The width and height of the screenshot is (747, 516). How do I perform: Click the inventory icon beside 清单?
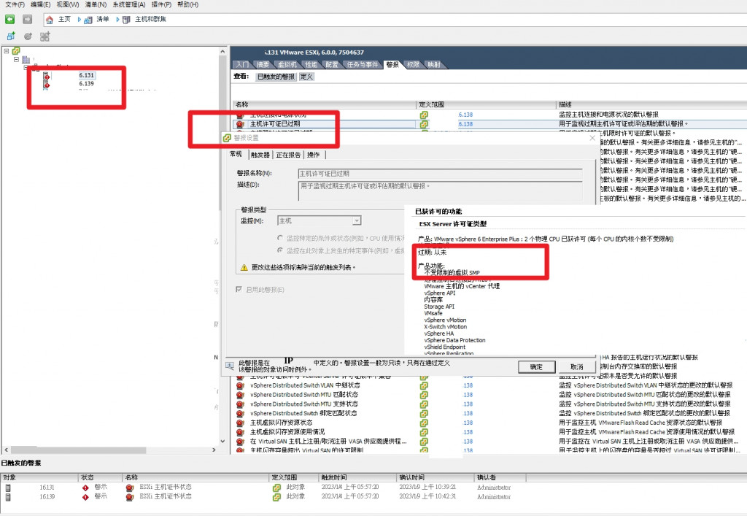click(x=88, y=20)
